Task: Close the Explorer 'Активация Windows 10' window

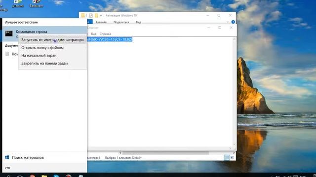Action: (230, 15)
